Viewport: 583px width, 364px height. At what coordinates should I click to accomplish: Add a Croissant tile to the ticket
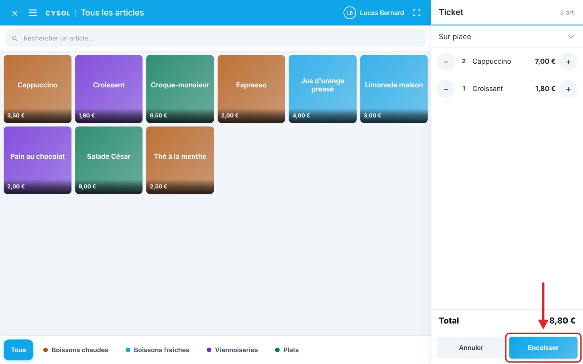tap(109, 89)
